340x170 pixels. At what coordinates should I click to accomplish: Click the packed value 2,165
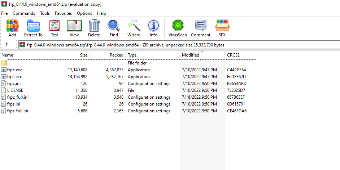(x=118, y=111)
